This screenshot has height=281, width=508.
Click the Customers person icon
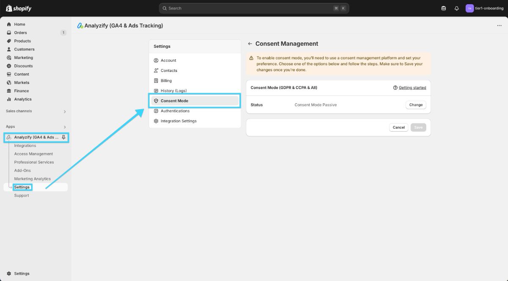[x=9, y=49]
